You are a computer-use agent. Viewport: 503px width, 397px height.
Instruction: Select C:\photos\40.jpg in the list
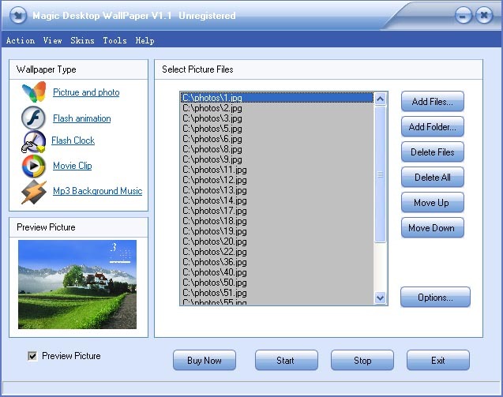[277, 272]
